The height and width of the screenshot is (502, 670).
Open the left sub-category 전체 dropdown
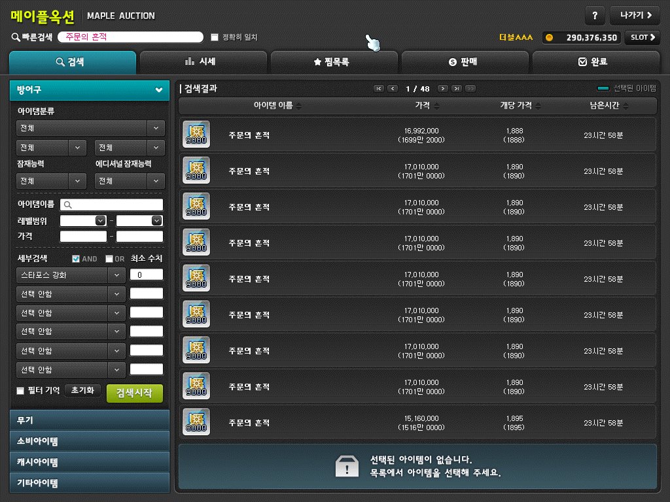[51, 148]
